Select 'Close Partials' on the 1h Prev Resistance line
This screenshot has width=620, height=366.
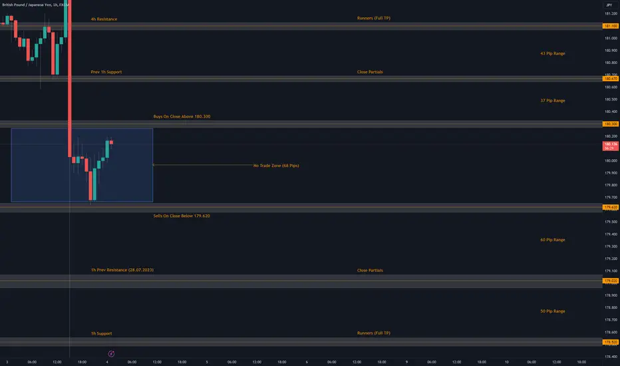pyautogui.click(x=370, y=270)
